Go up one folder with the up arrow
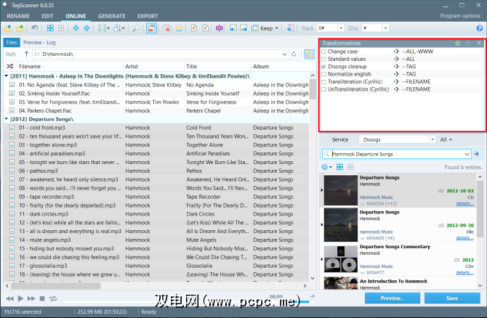 click(26, 54)
